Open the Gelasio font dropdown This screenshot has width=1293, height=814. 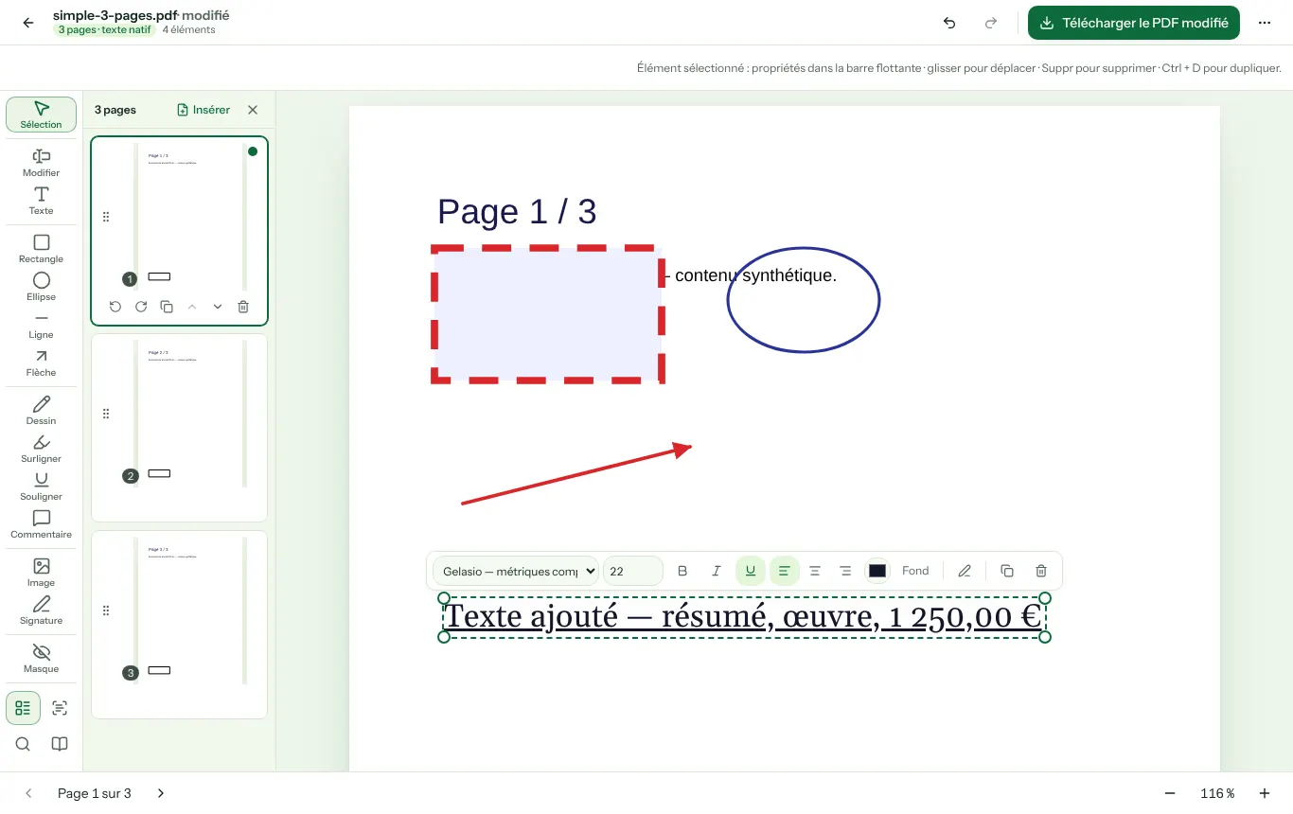(x=516, y=571)
